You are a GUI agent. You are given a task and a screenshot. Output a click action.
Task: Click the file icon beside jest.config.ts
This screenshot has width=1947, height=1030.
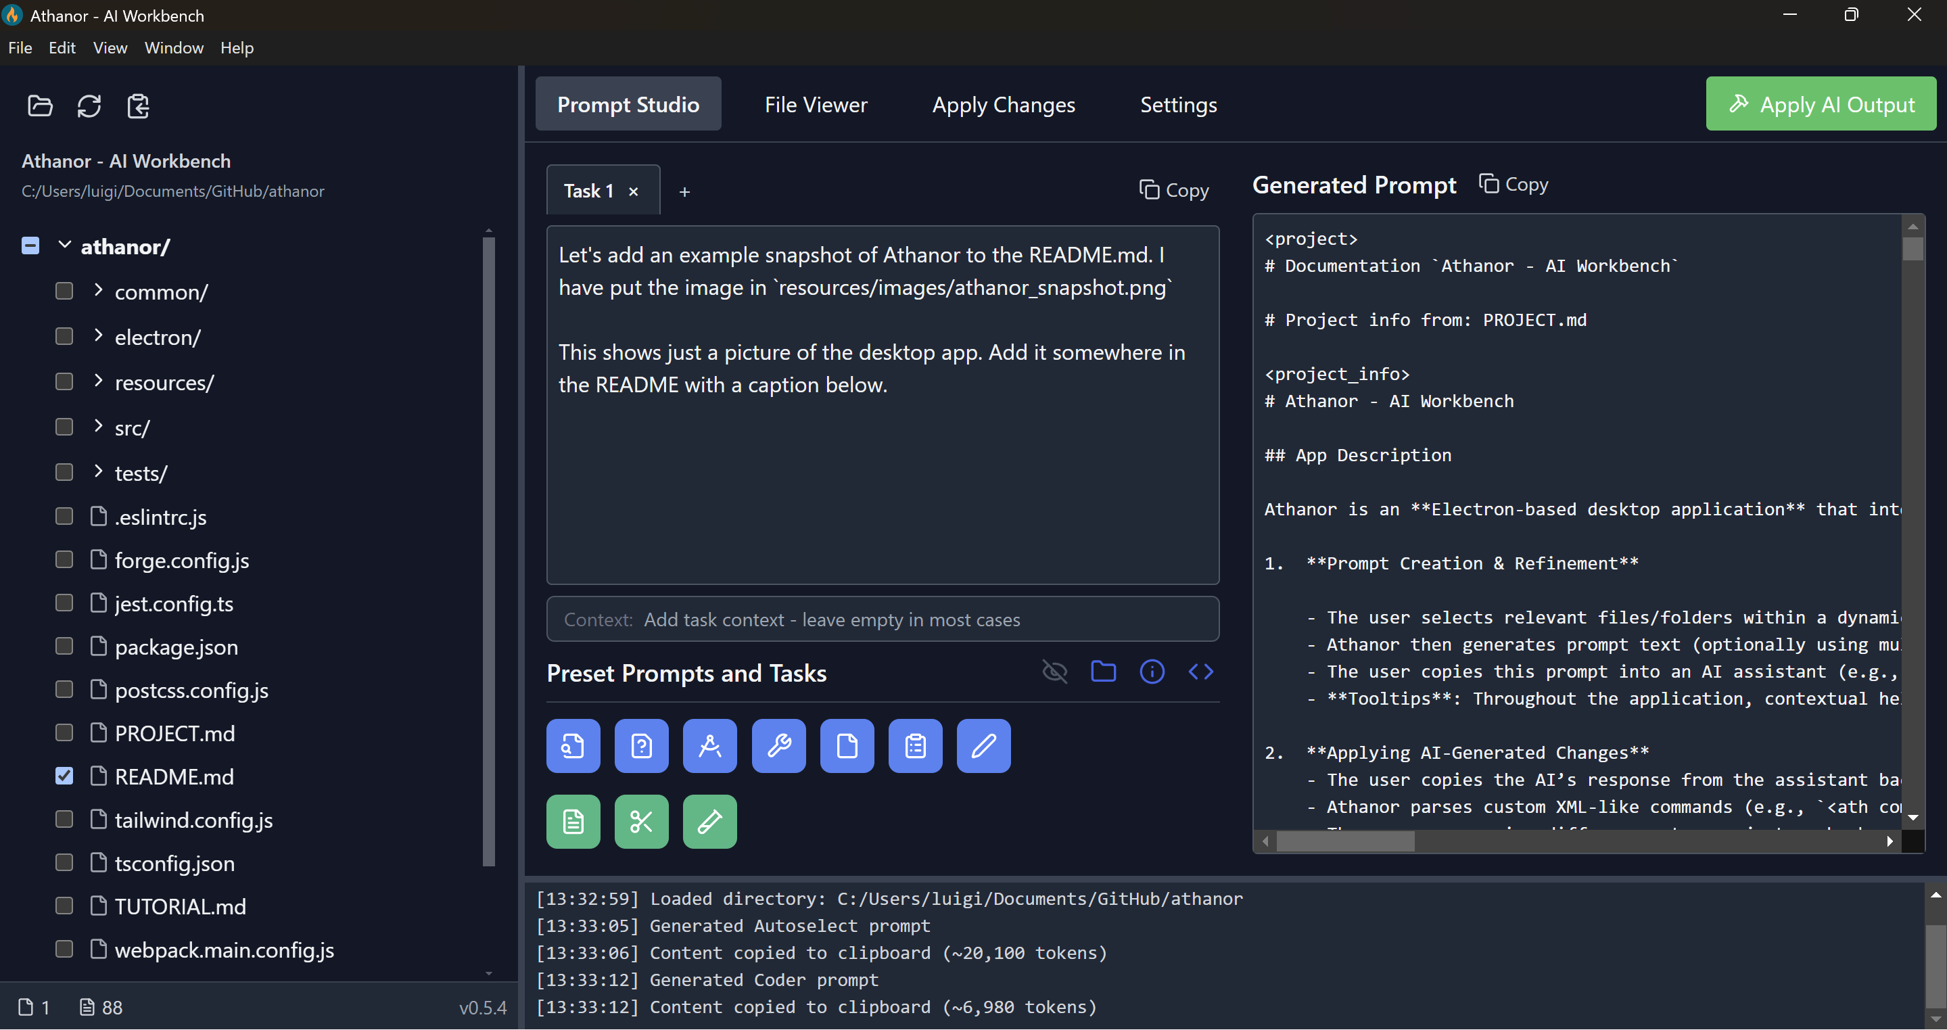click(98, 603)
